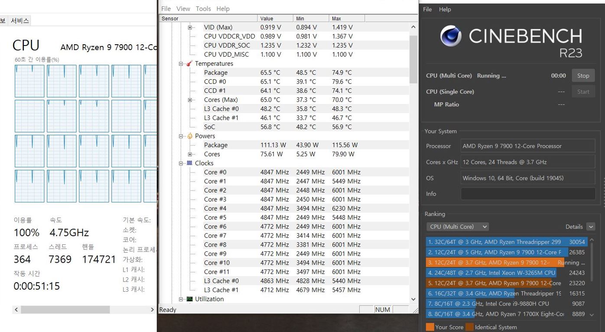
Task: Select ranking entry 5 scoring 23220
Action: click(506, 283)
